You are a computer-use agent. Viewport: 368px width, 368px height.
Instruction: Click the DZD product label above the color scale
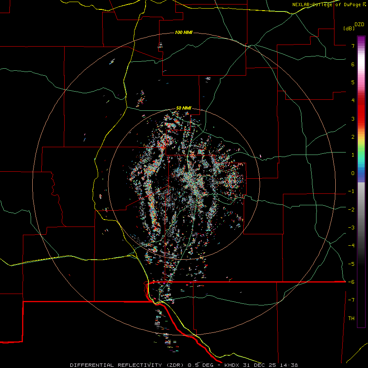point(359,25)
